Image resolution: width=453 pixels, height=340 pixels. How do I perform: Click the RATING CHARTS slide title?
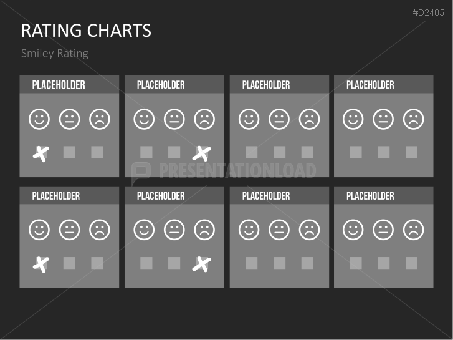tap(86, 31)
